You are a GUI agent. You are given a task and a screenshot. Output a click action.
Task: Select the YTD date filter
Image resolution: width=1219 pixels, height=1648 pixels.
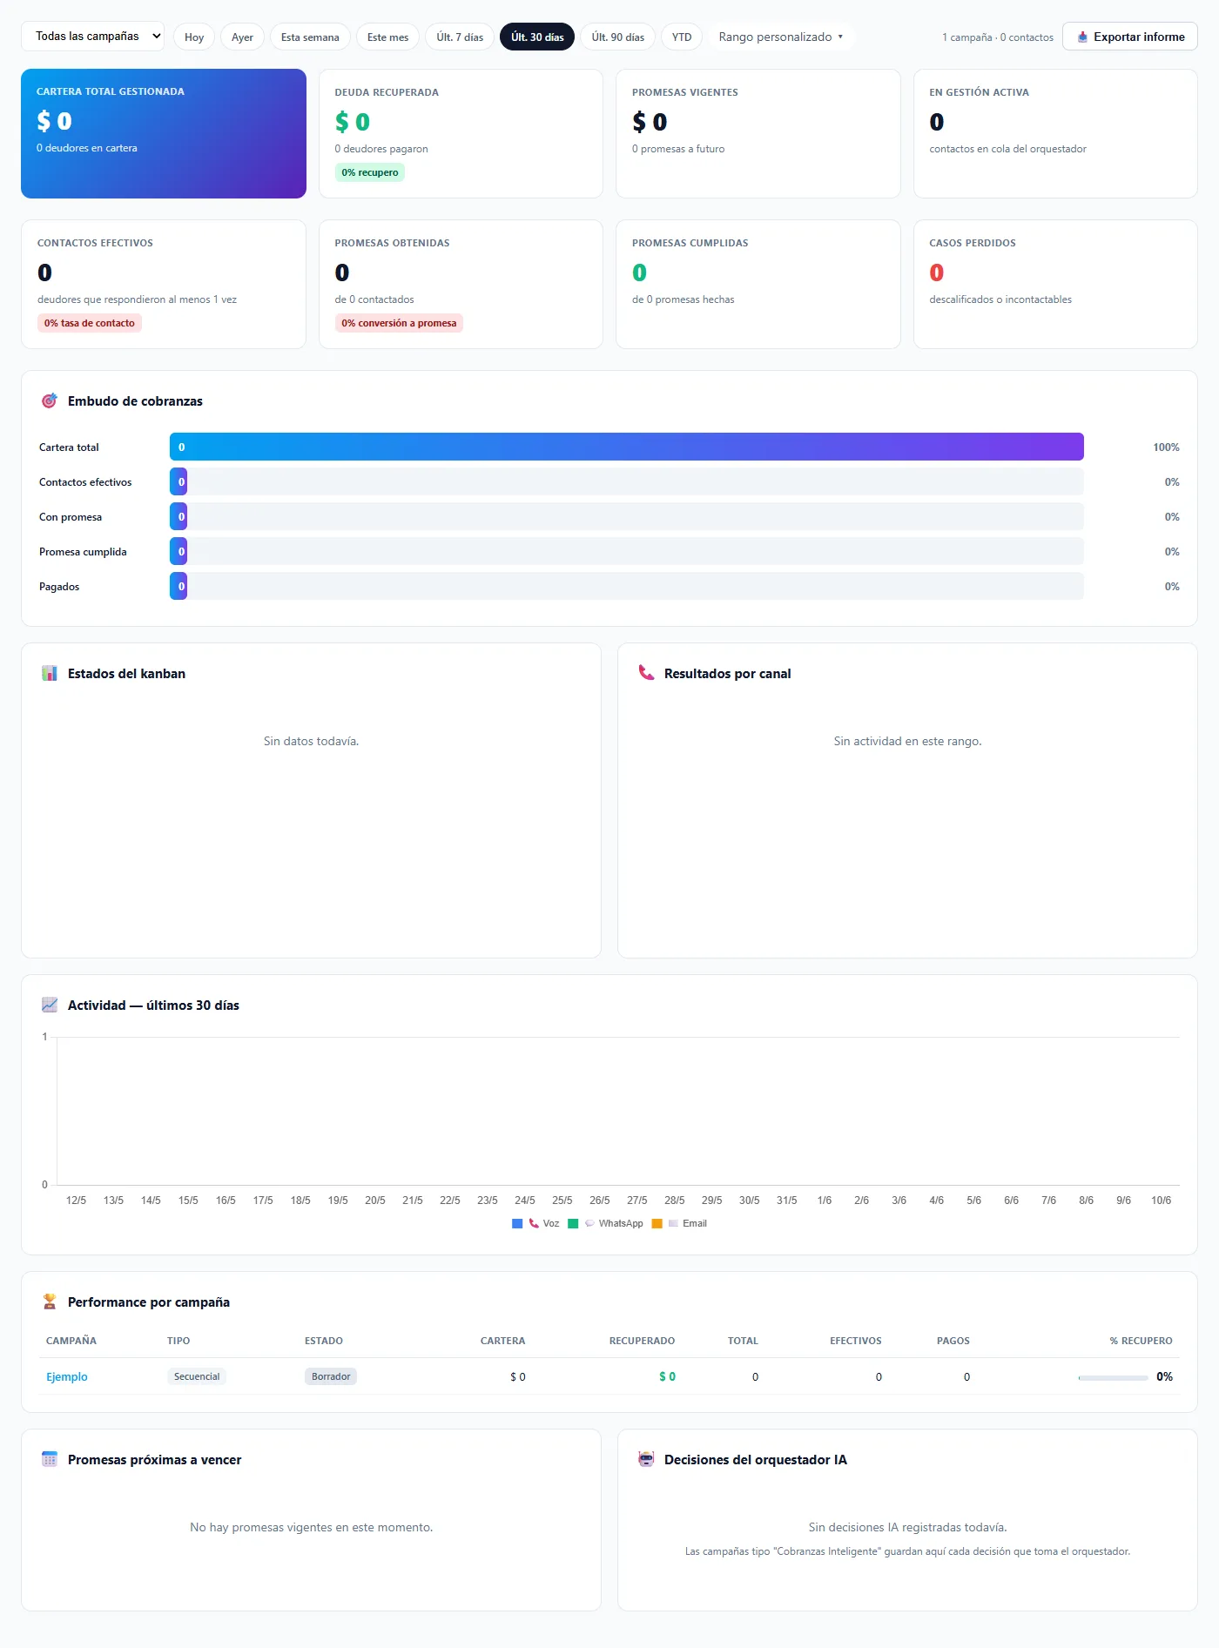pyautogui.click(x=682, y=37)
